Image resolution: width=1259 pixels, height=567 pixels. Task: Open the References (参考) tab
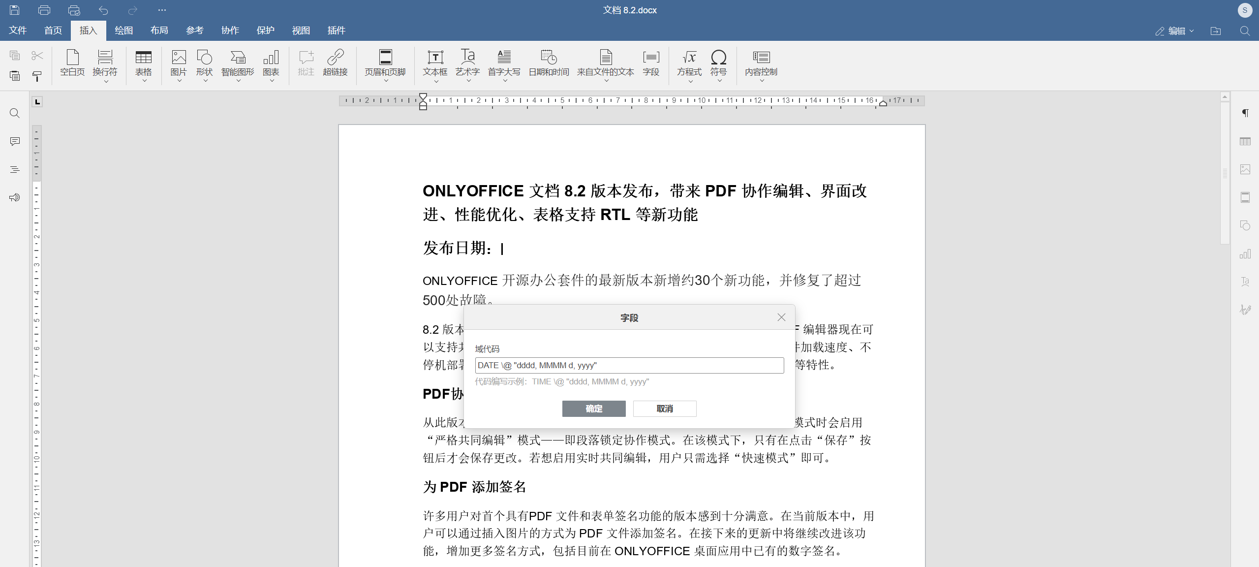[x=194, y=31]
